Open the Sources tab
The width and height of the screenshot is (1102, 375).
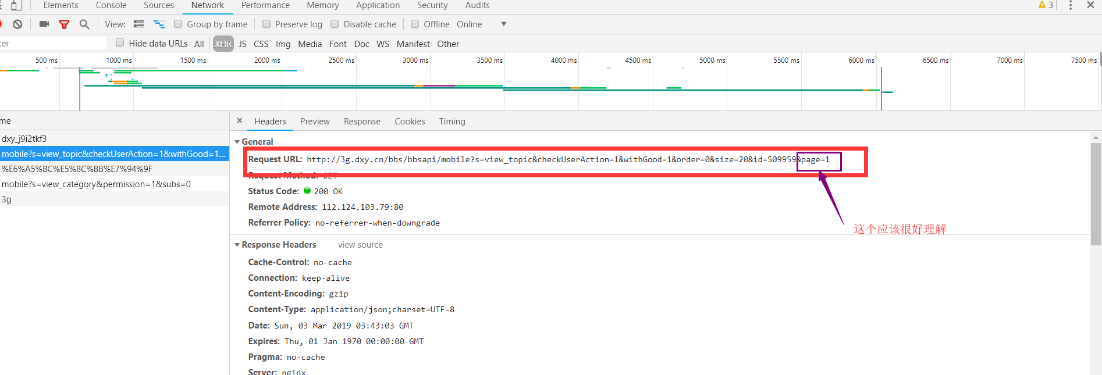[x=159, y=5]
